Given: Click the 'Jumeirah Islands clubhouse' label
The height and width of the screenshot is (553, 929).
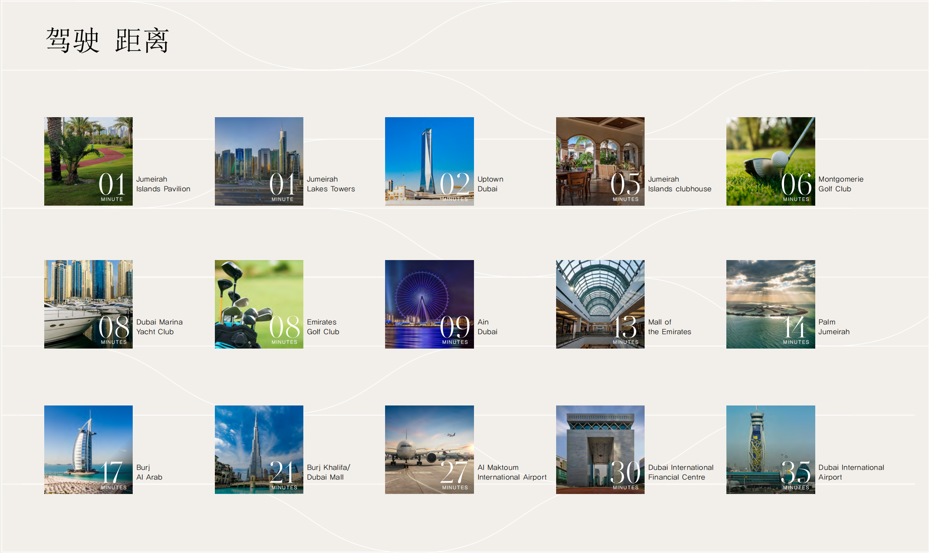Looking at the screenshot, I should (680, 184).
